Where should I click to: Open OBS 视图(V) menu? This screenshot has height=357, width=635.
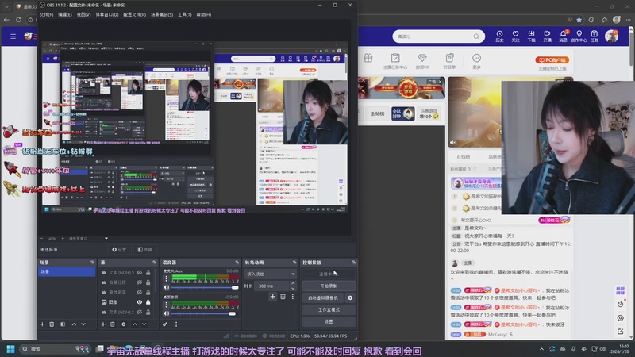coord(84,14)
